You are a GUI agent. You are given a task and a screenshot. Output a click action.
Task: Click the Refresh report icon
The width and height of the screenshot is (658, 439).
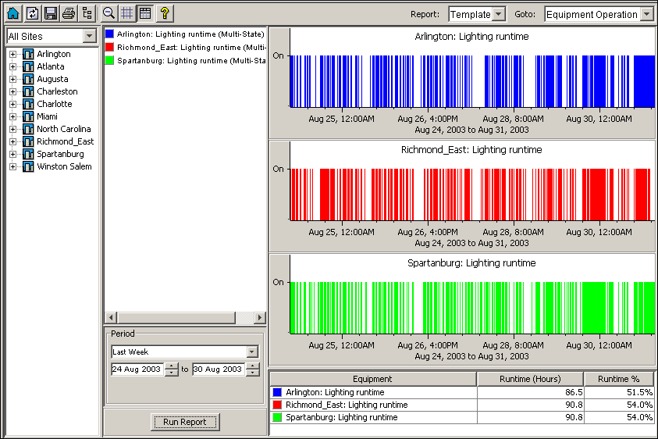click(x=31, y=13)
